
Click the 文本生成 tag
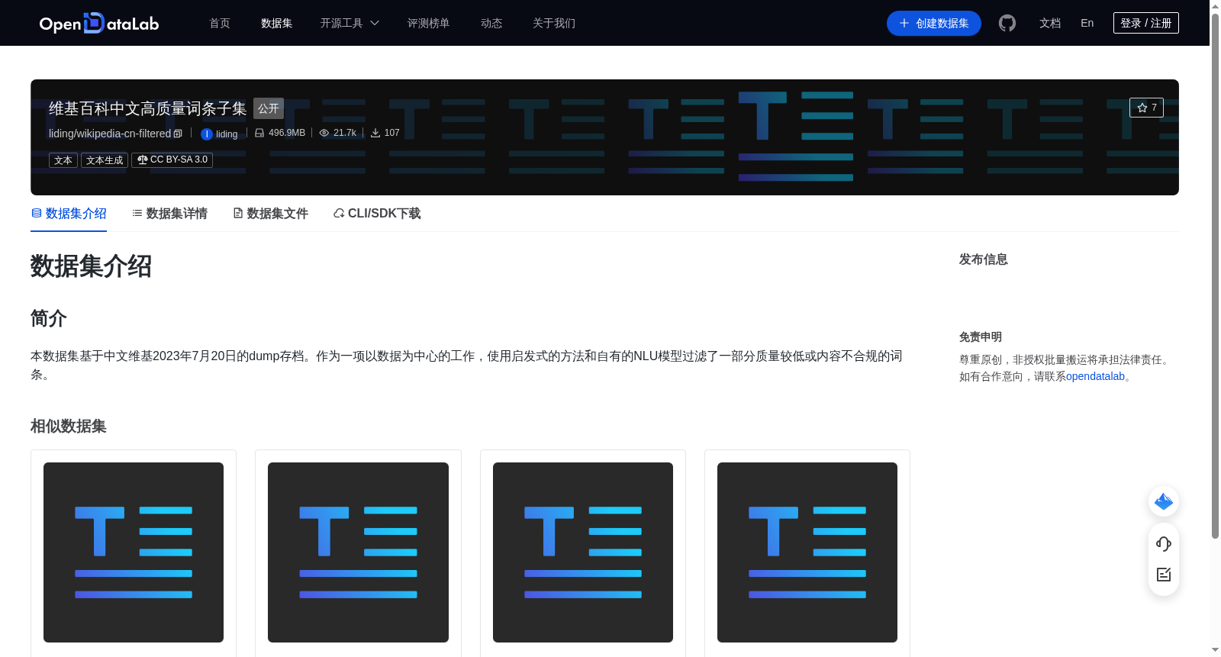pyautogui.click(x=105, y=160)
